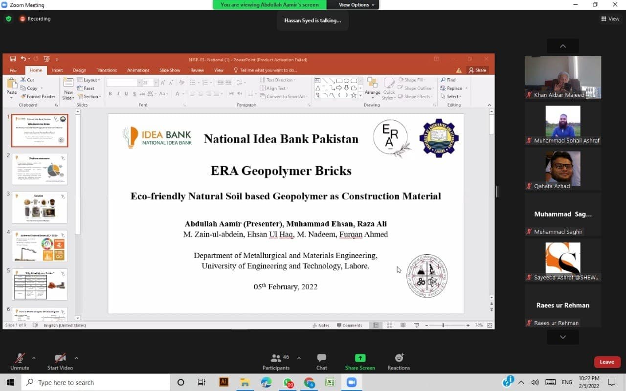
Task: Select the slide 2 thumbnail
Action: 40,169
